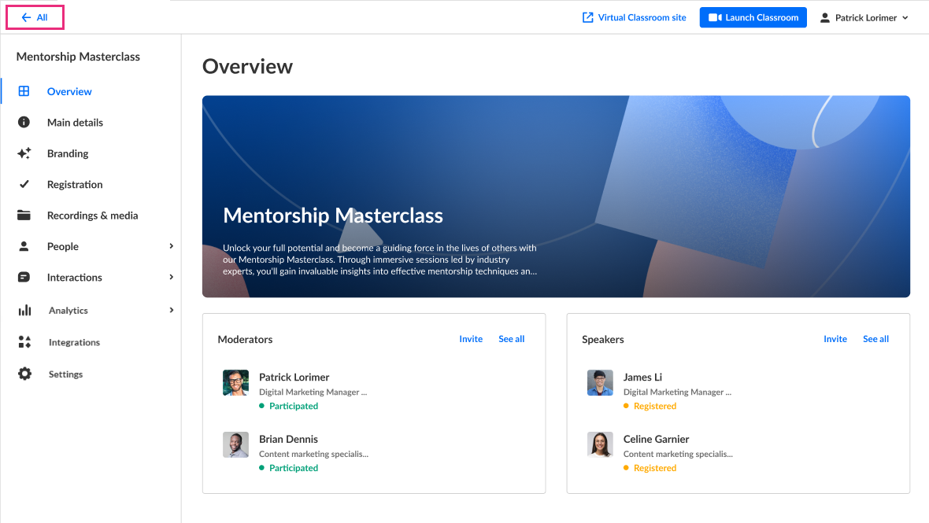Open Analytics menu label
This screenshot has width=929, height=523.
68,310
